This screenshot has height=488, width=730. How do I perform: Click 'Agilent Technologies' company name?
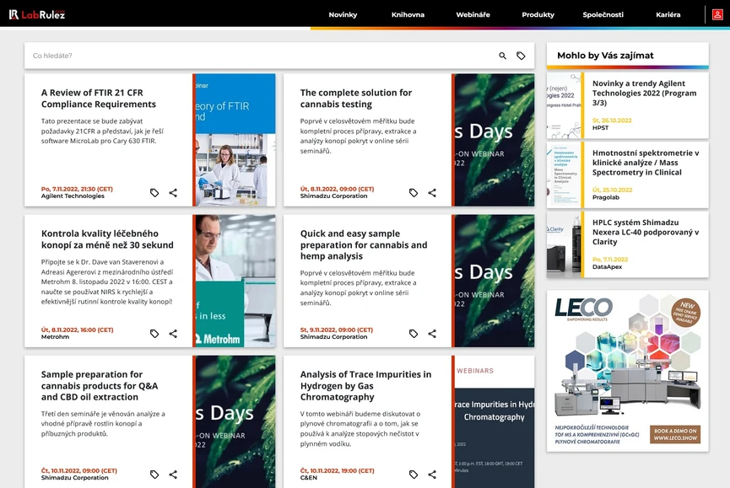pyautogui.click(x=73, y=196)
